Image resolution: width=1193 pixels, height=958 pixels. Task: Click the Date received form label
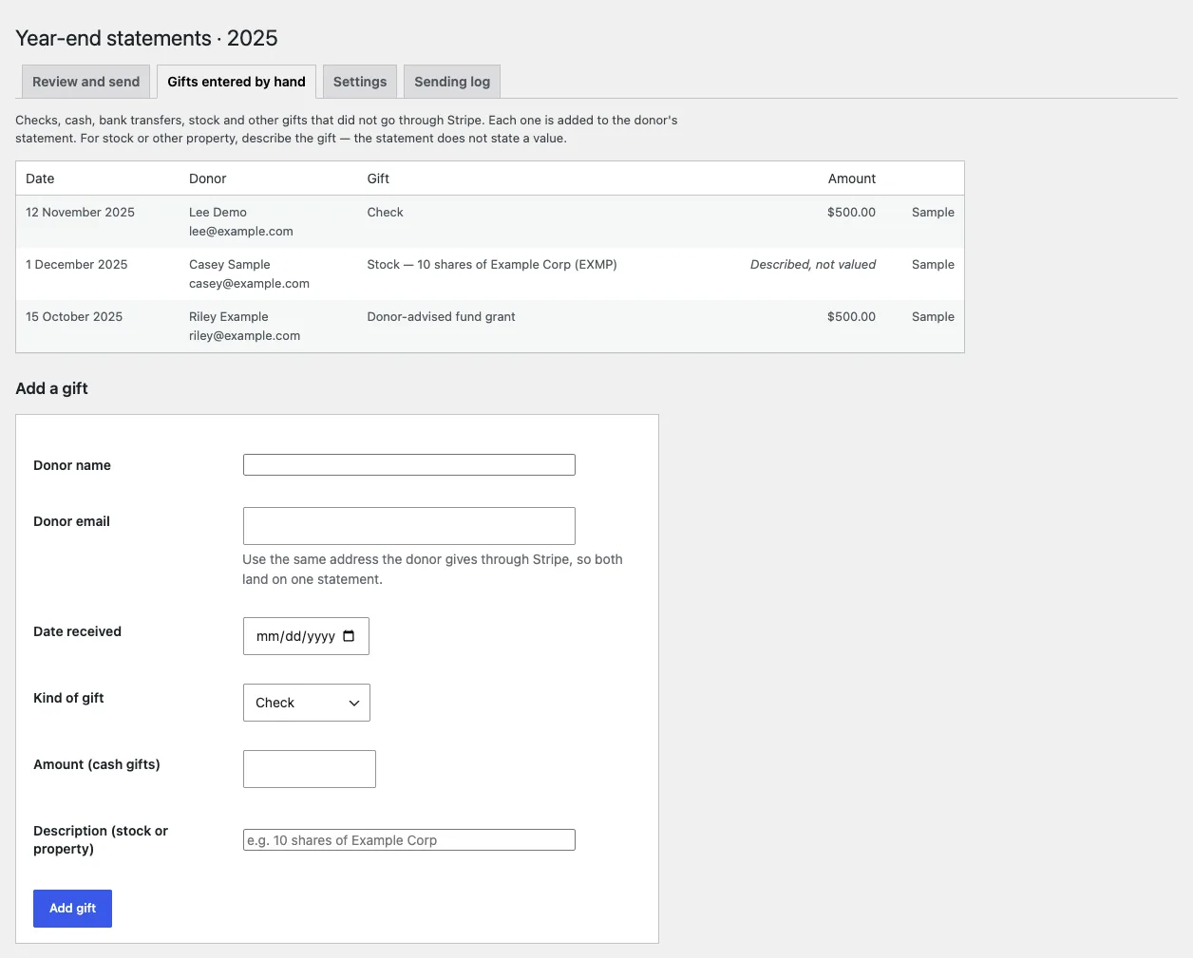pyautogui.click(x=77, y=631)
